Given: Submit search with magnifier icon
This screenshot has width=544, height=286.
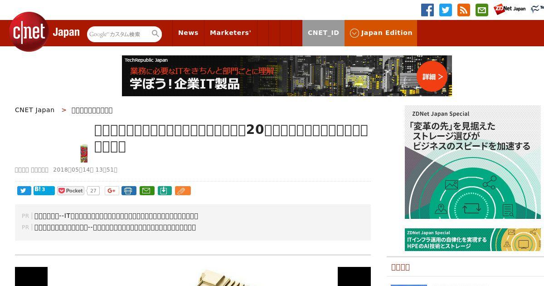Looking at the screenshot, I should click(x=155, y=34).
